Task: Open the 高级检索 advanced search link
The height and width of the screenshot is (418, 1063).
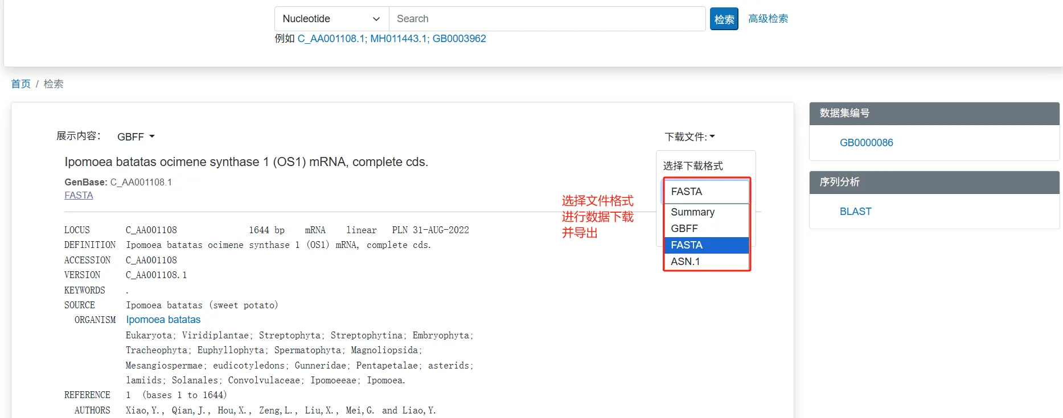Action: (x=768, y=19)
